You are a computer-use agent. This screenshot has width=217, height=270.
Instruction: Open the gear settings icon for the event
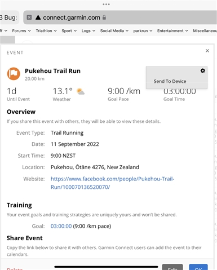tap(203, 71)
